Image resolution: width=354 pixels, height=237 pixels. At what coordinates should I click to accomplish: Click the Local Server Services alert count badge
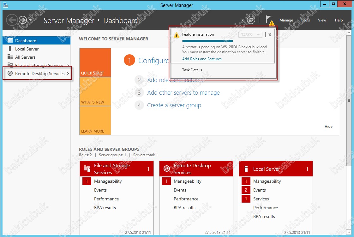pyautogui.click(x=246, y=199)
